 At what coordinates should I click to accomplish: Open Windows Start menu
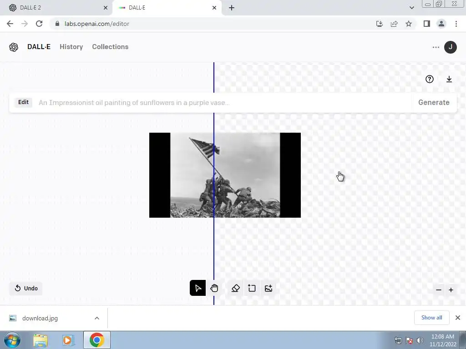[12, 340]
